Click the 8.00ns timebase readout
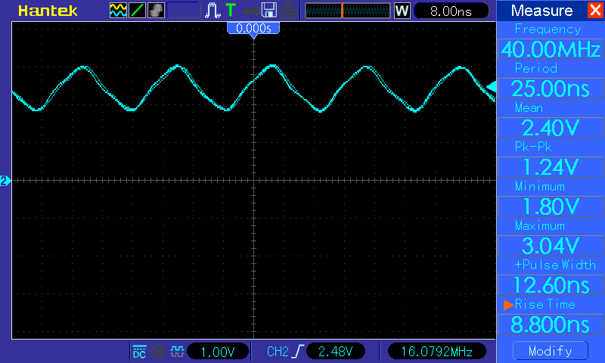The height and width of the screenshot is (363, 605). (x=449, y=11)
